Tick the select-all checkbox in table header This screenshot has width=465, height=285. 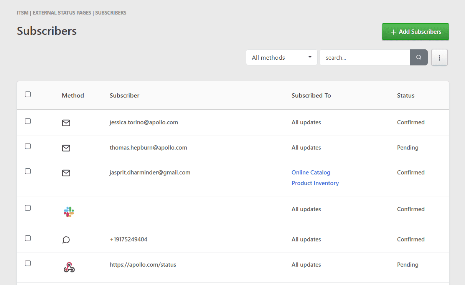tap(28, 94)
